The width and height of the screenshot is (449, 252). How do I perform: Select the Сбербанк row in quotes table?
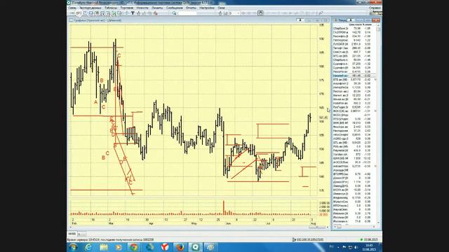354,28
